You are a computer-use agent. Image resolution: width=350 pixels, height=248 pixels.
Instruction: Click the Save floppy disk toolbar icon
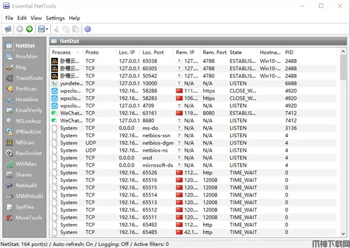41,29
